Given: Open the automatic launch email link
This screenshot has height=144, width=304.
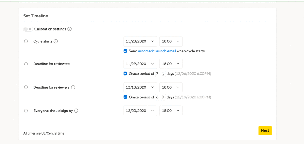Looking at the screenshot, I should click(157, 51).
